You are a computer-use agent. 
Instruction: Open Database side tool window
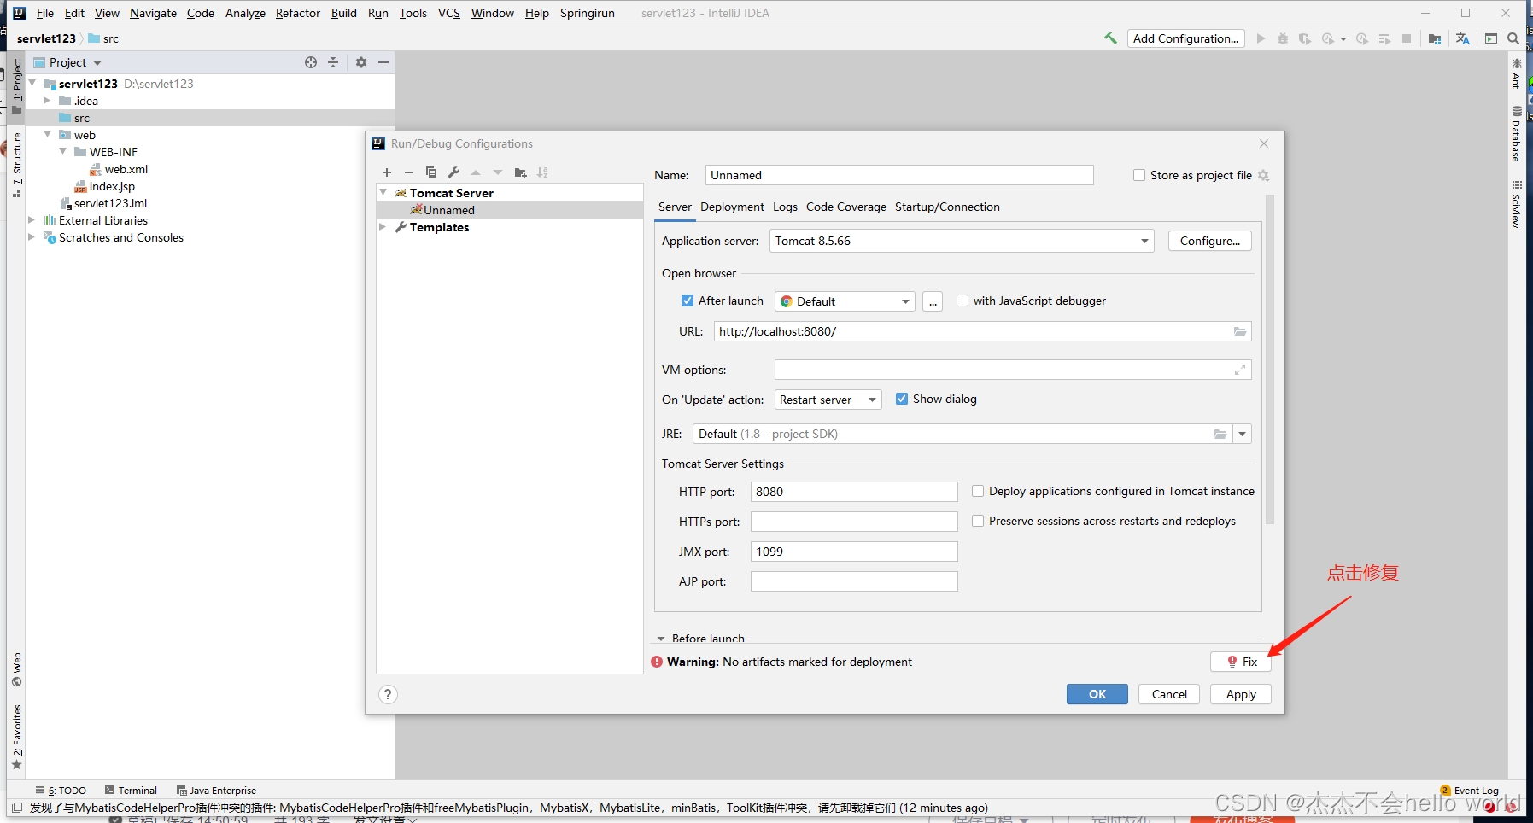1516,134
